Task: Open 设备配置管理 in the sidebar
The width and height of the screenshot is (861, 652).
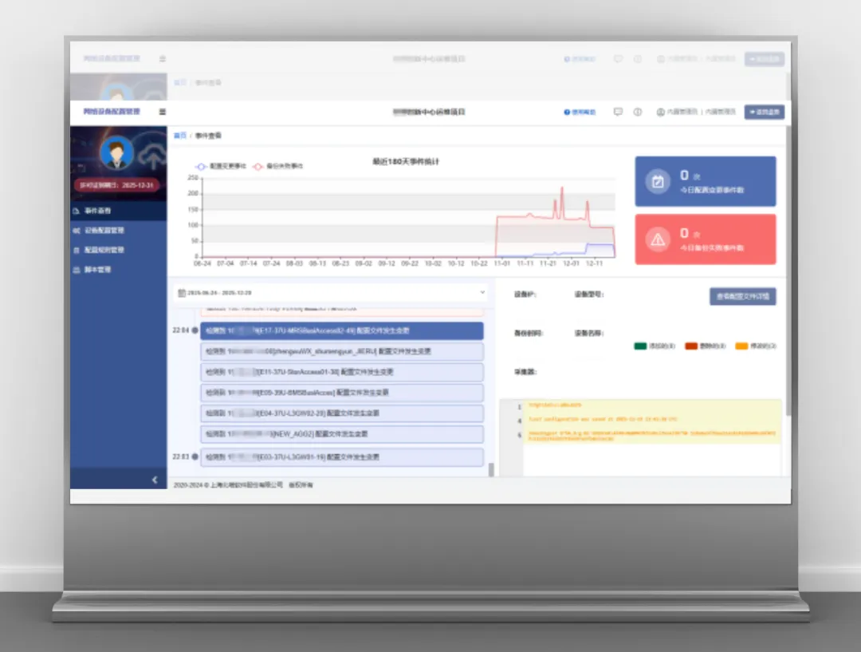Action: [x=119, y=231]
